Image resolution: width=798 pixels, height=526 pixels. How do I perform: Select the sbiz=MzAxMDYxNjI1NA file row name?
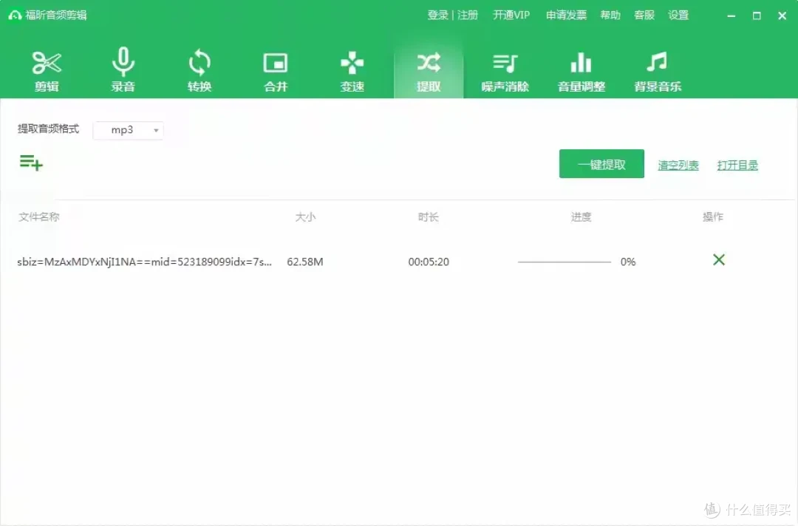coord(145,262)
